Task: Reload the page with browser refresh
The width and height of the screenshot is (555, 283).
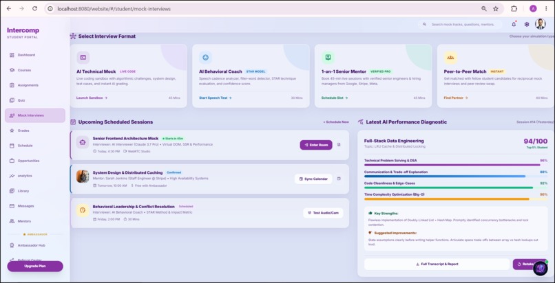Action: coord(34,8)
